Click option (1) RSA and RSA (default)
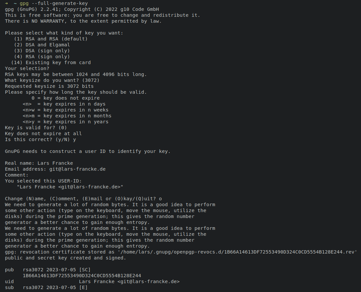The width and height of the screenshot is (361, 292). 51,39
